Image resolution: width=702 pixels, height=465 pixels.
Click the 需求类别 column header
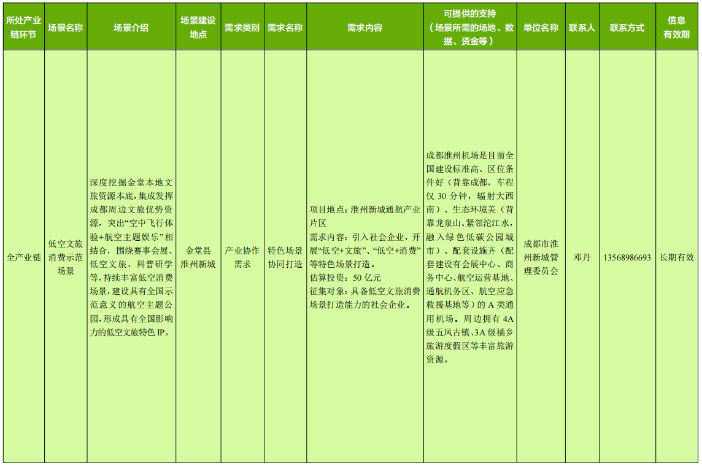[242, 28]
